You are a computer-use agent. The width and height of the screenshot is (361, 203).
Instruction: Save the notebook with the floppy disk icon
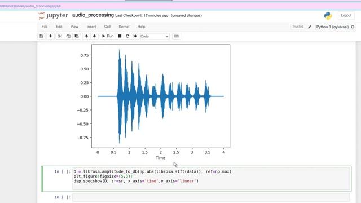tap(41, 36)
